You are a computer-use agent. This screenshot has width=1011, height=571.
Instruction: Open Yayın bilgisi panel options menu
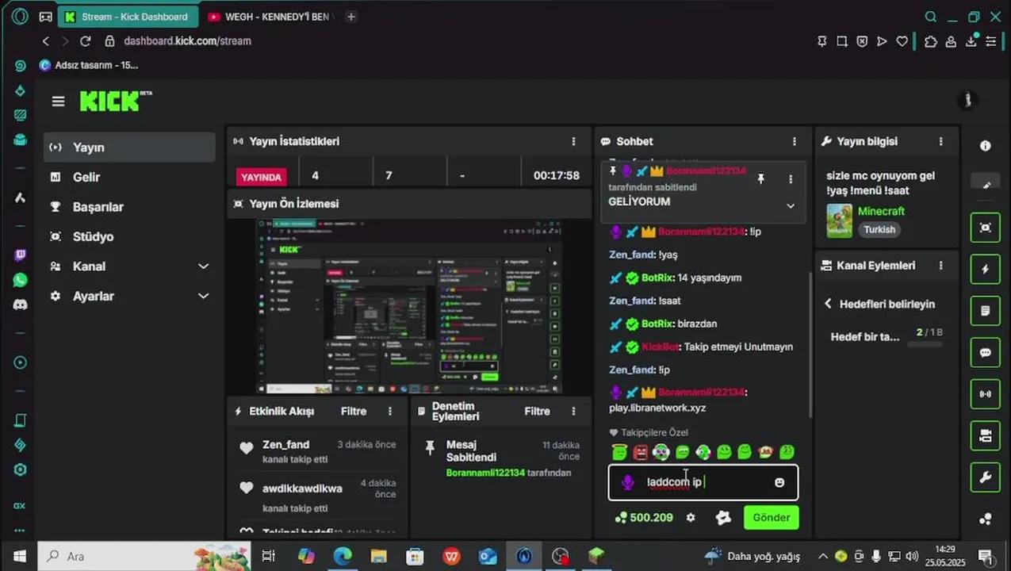pos(941,141)
